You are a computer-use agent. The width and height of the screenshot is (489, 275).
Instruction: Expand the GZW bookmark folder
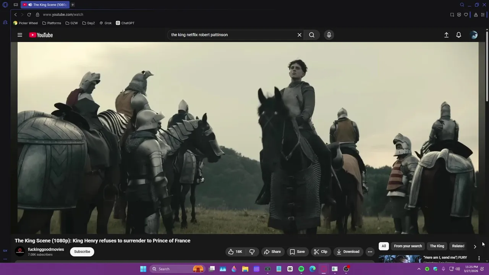pos(71,23)
